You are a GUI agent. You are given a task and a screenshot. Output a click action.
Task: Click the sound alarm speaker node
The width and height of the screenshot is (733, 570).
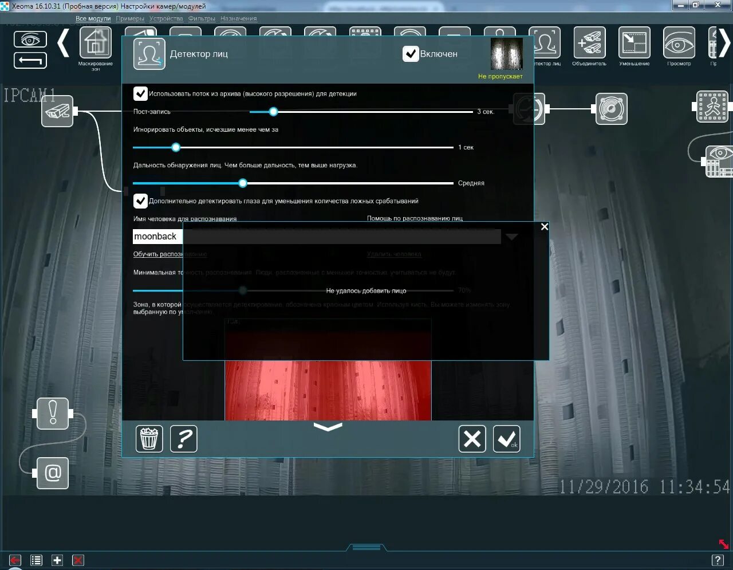(612, 108)
